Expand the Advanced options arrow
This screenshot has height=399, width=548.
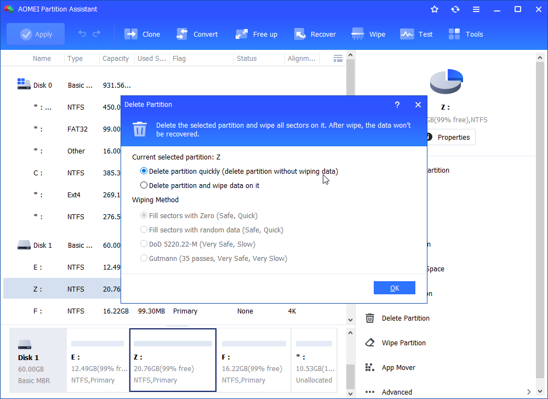(529, 392)
